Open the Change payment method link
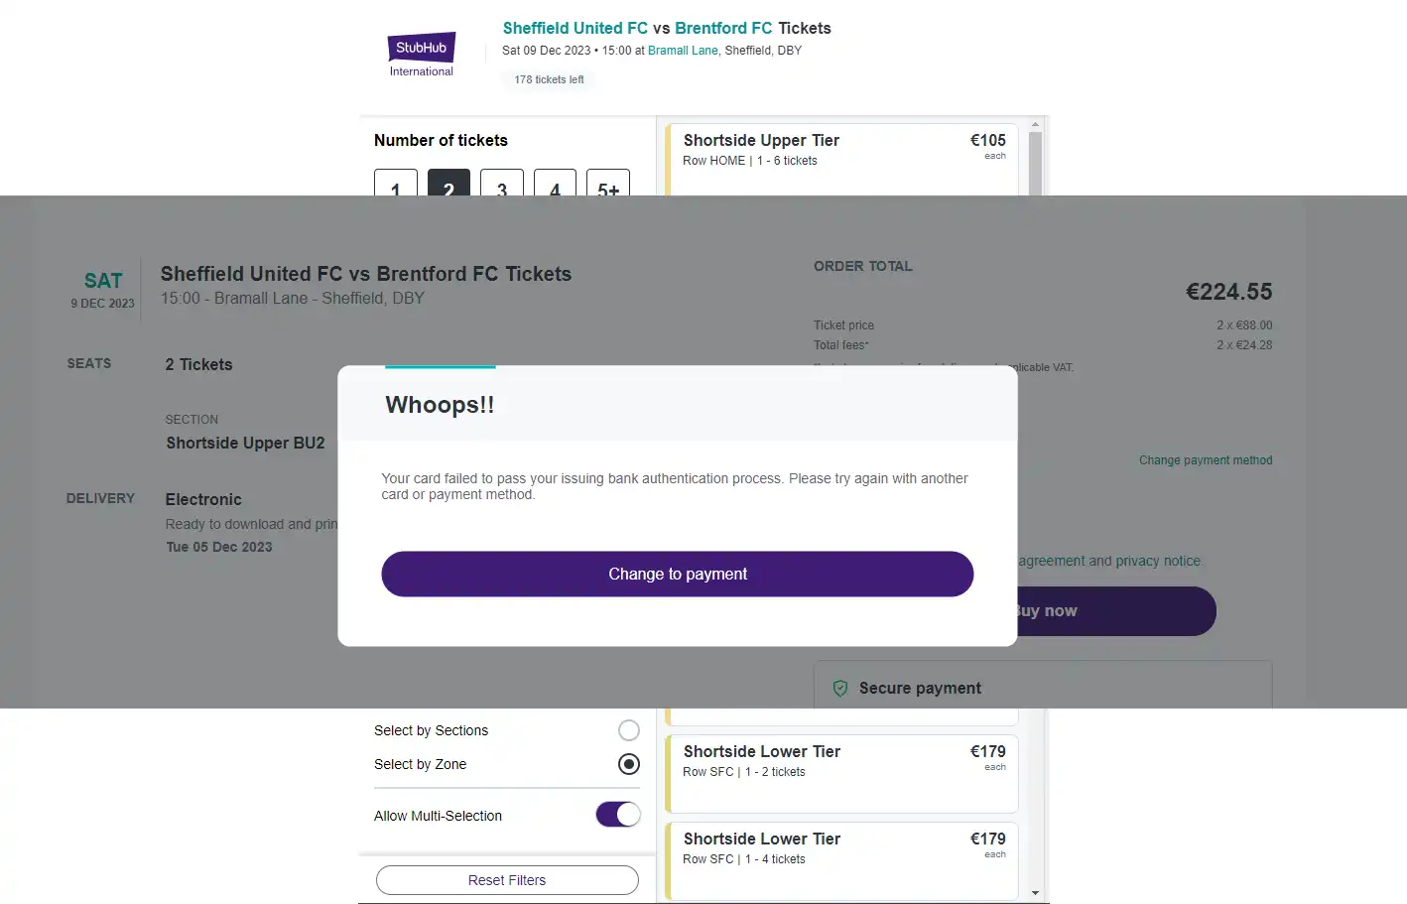This screenshot has height=904, width=1407. (1206, 459)
